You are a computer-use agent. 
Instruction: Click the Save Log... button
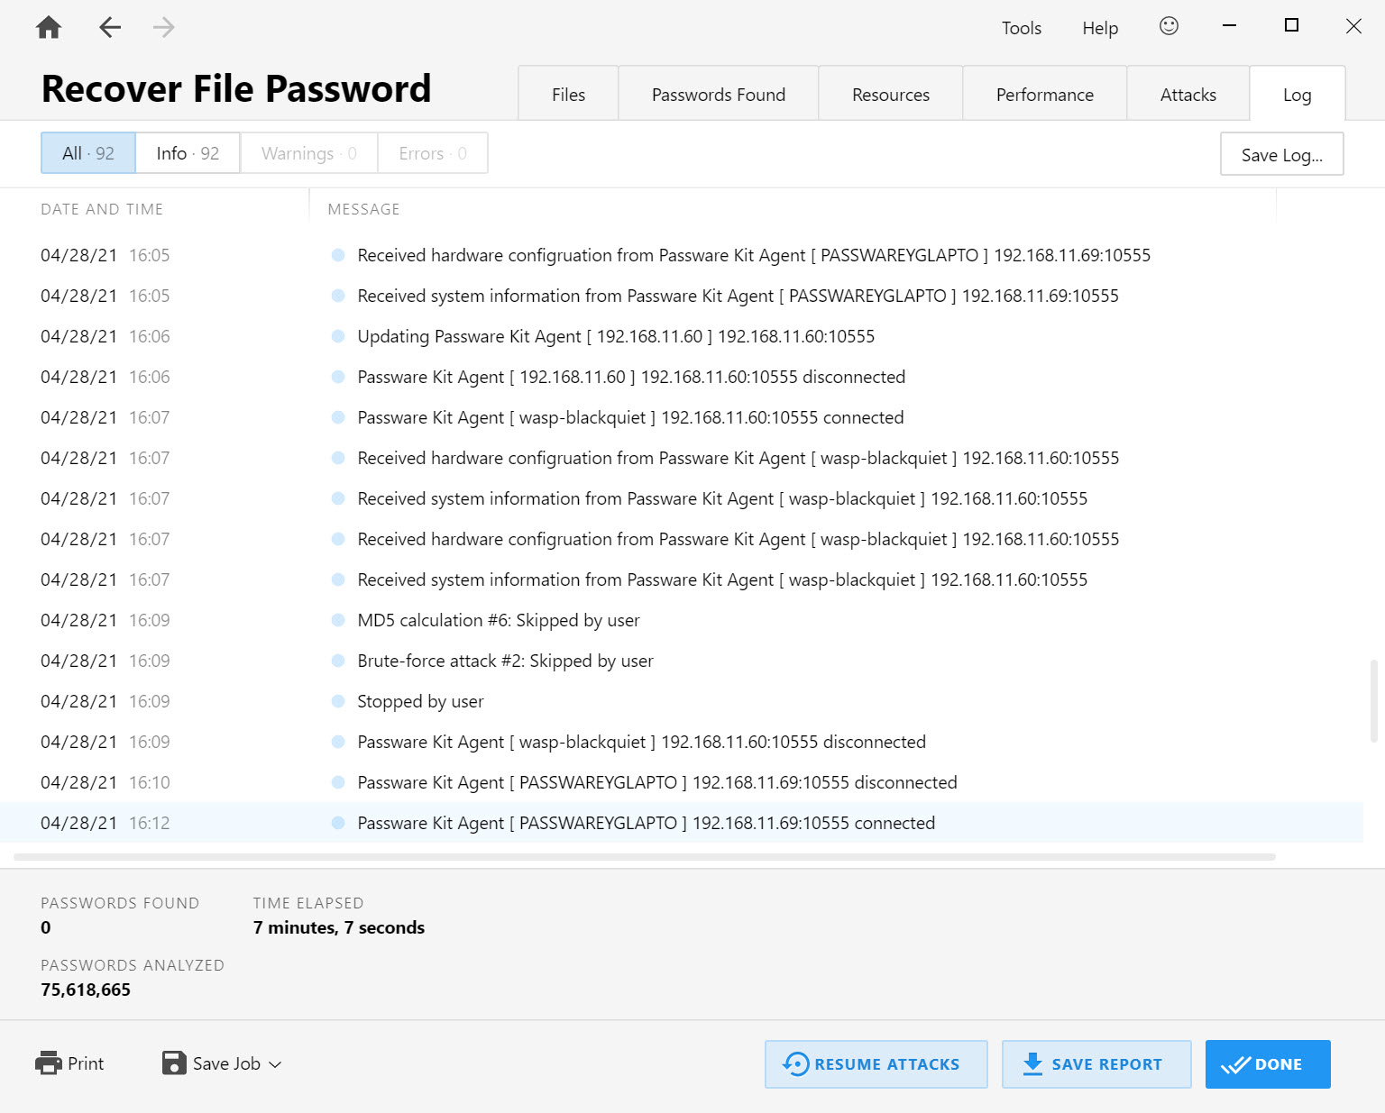[1282, 154]
